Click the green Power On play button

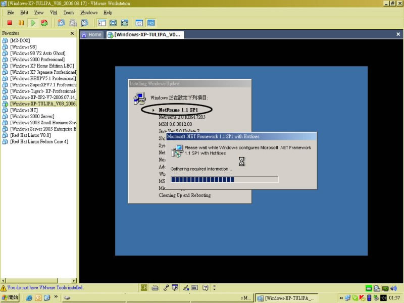(x=33, y=23)
